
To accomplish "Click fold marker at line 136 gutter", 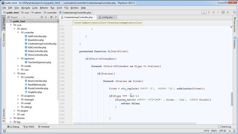I will coord(72,51).
